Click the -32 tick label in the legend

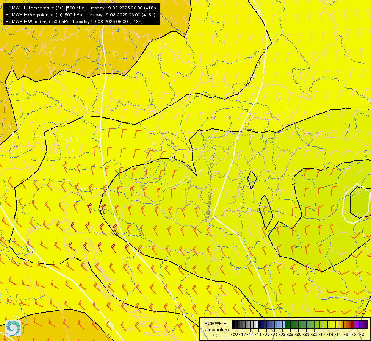tap(282, 335)
